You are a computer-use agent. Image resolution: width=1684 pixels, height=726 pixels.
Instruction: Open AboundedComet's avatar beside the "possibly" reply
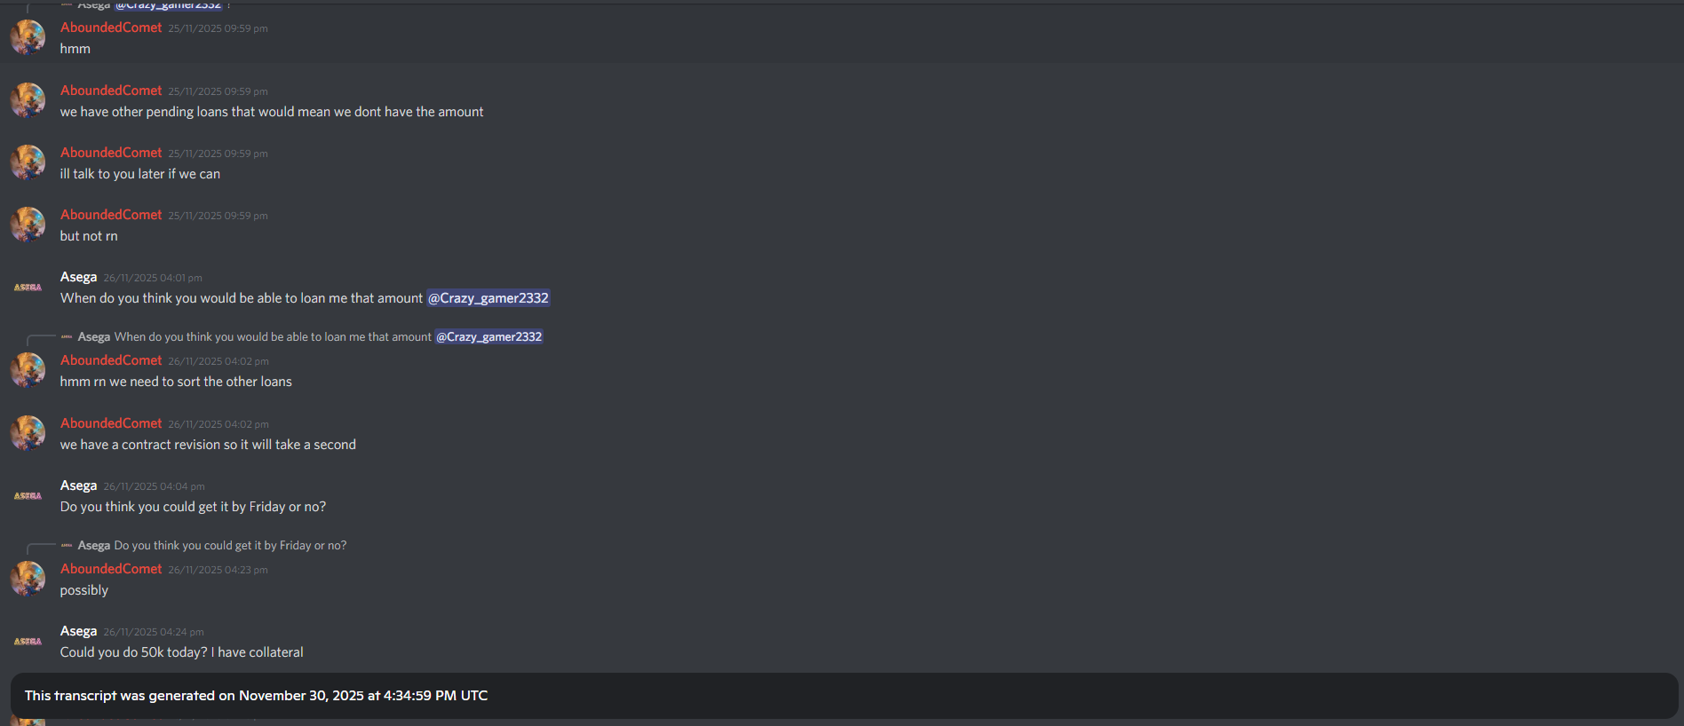pyautogui.click(x=28, y=579)
